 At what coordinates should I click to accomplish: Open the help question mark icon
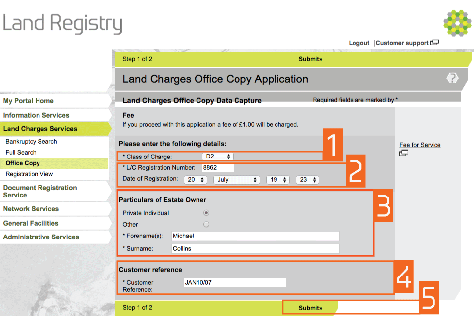coord(452,78)
